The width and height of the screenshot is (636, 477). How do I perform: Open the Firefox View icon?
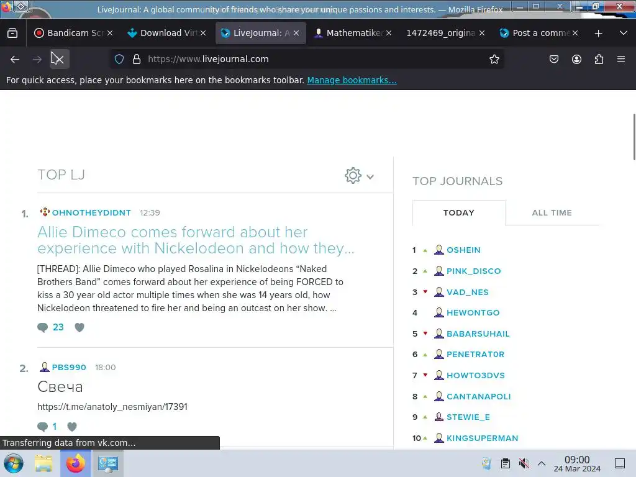(12, 34)
